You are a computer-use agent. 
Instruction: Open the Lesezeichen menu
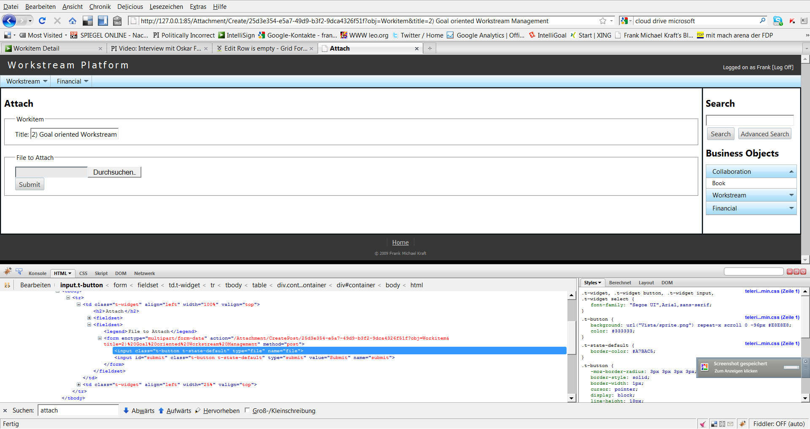[x=166, y=6]
